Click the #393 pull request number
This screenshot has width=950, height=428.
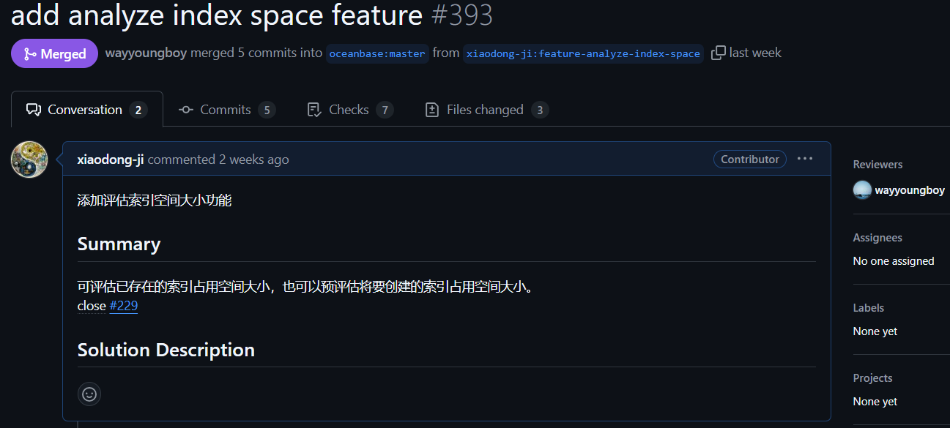pyautogui.click(x=461, y=15)
